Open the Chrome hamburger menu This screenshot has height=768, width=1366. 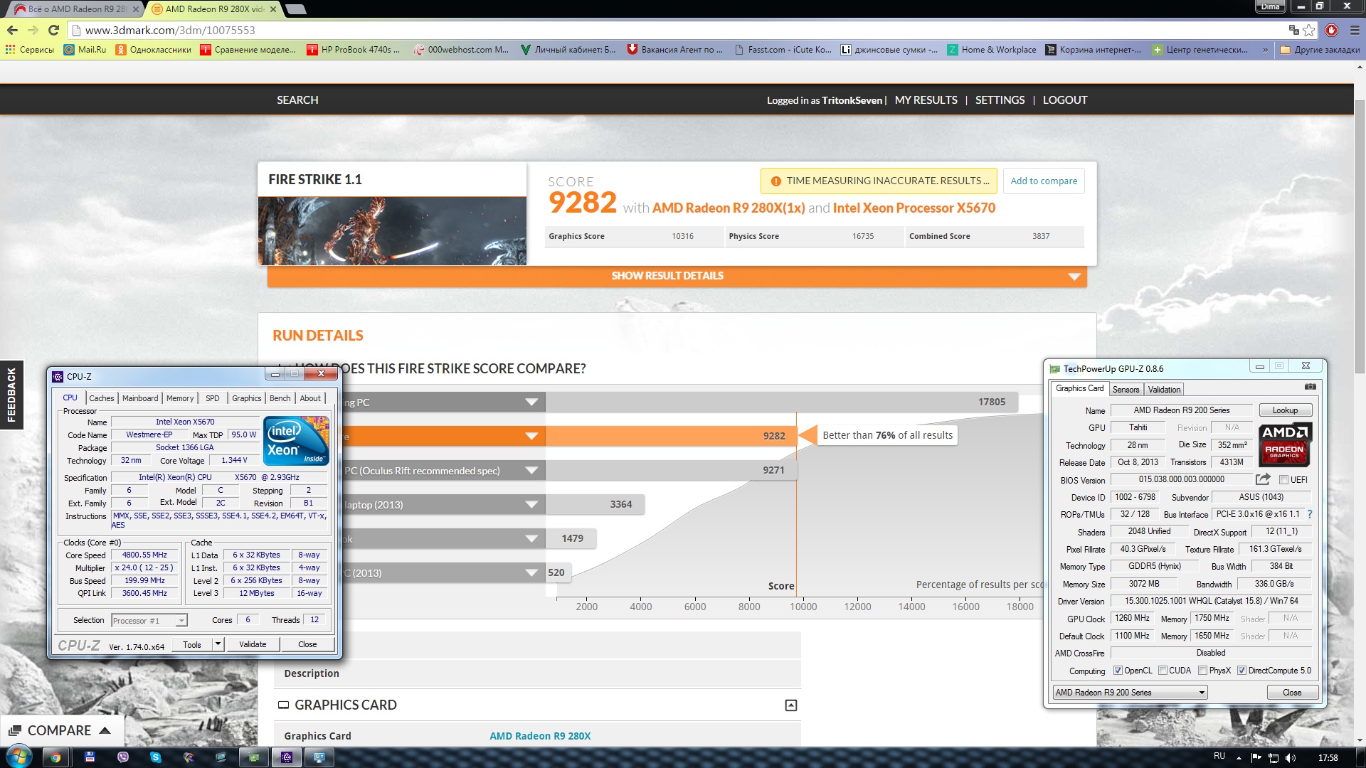[1355, 30]
